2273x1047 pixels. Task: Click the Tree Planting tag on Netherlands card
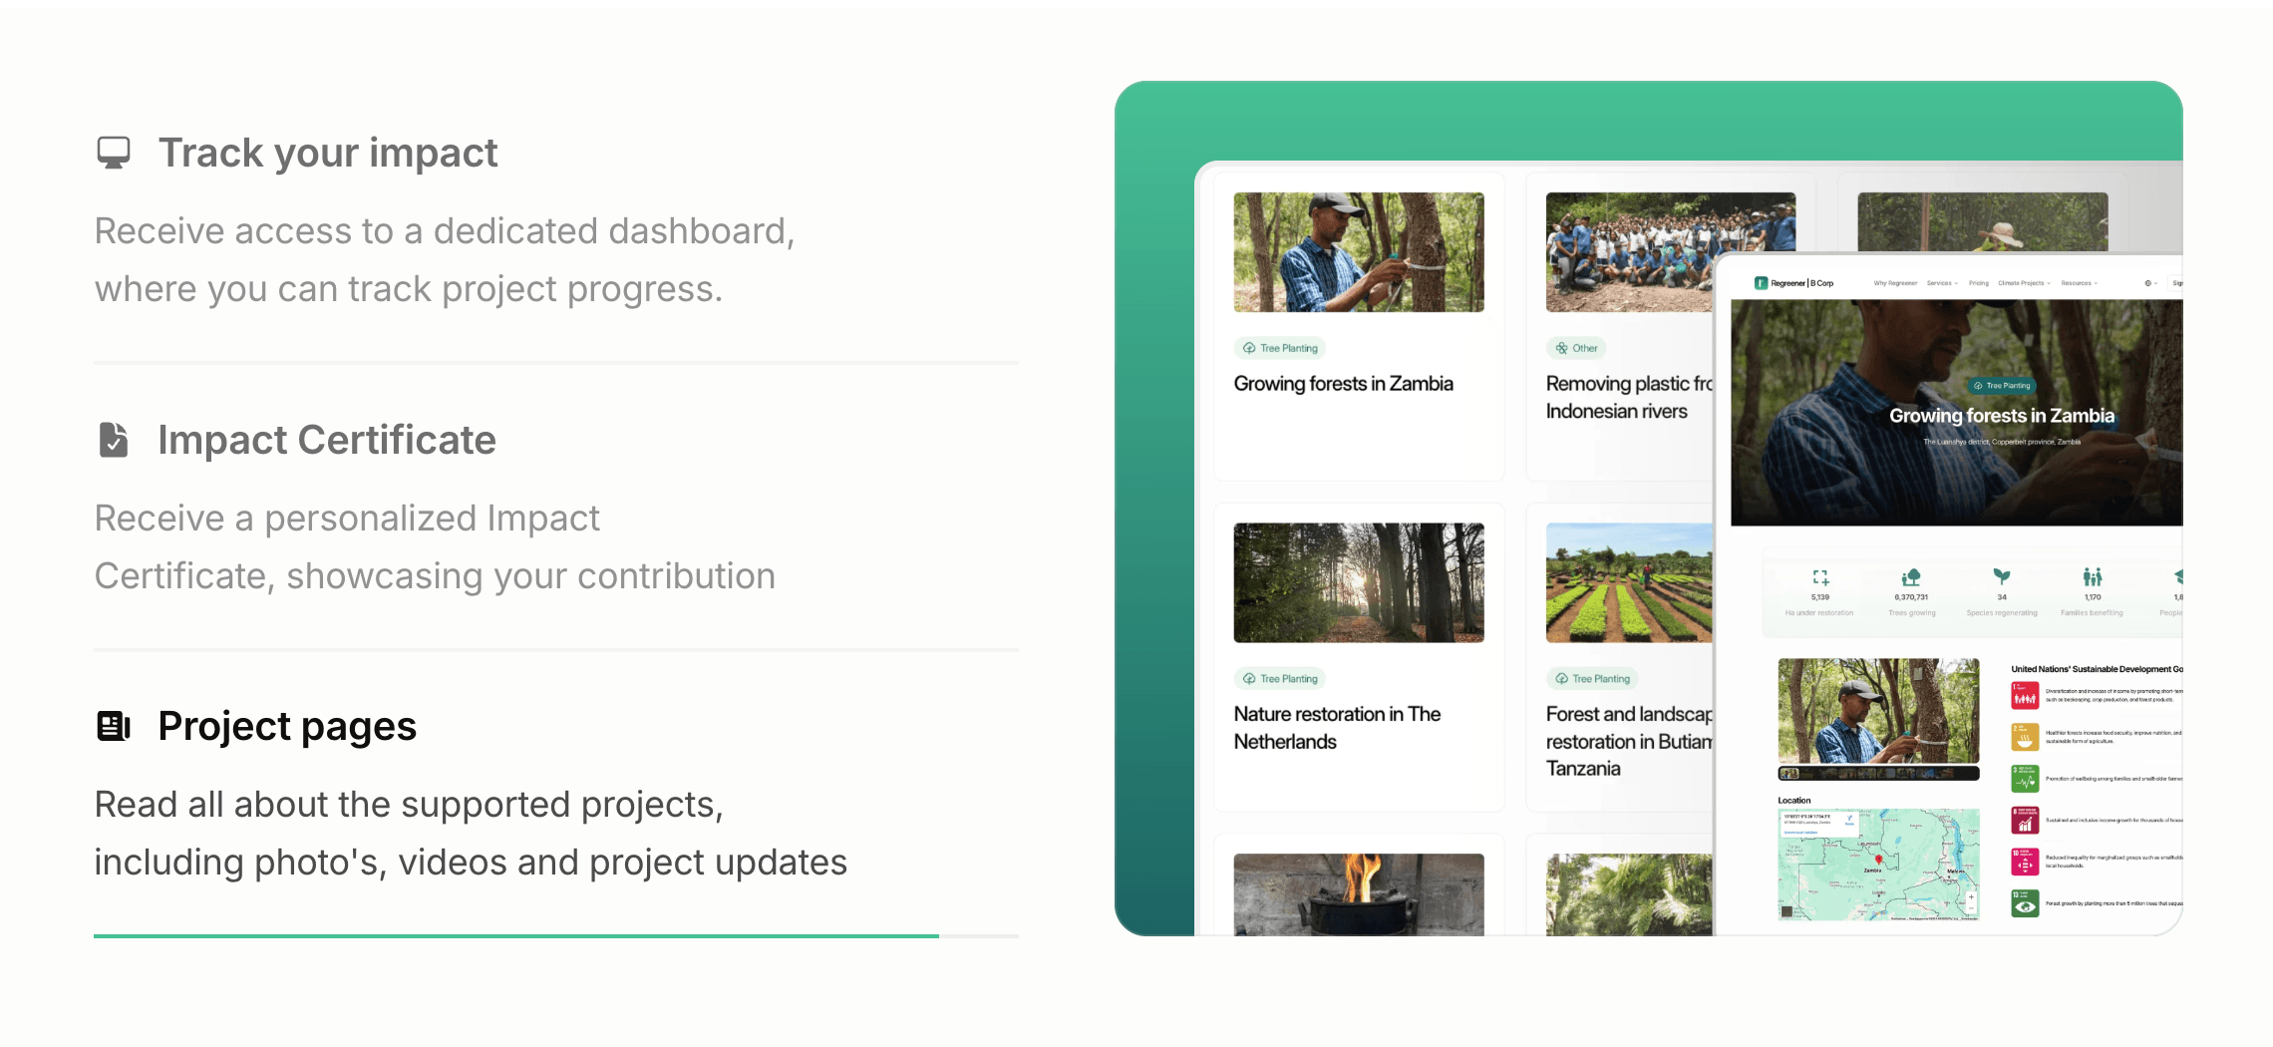click(x=1280, y=679)
